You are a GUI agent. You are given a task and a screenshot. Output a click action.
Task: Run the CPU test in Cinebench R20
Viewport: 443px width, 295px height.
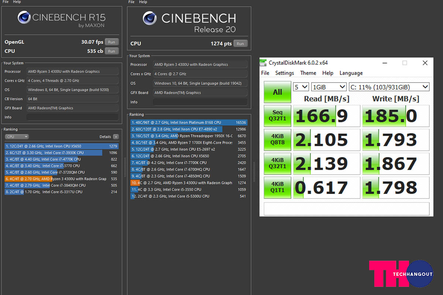coord(240,44)
